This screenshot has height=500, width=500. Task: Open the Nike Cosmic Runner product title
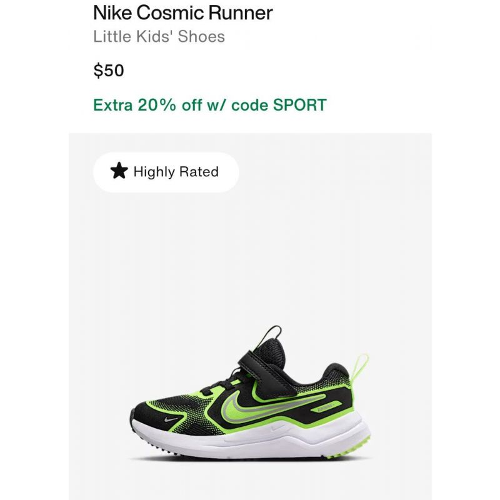point(183,13)
